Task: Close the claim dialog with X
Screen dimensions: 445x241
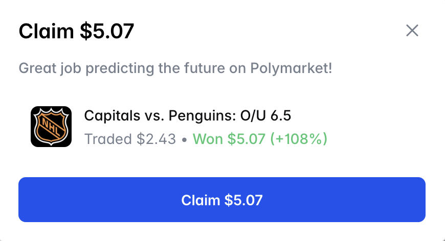Action: pos(412,31)
